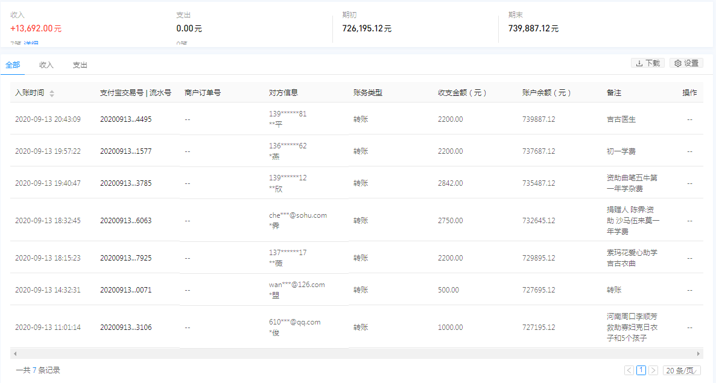Select the row with remark 初一学费
This screenshot has height=383, width=716.
pos(621,151)
